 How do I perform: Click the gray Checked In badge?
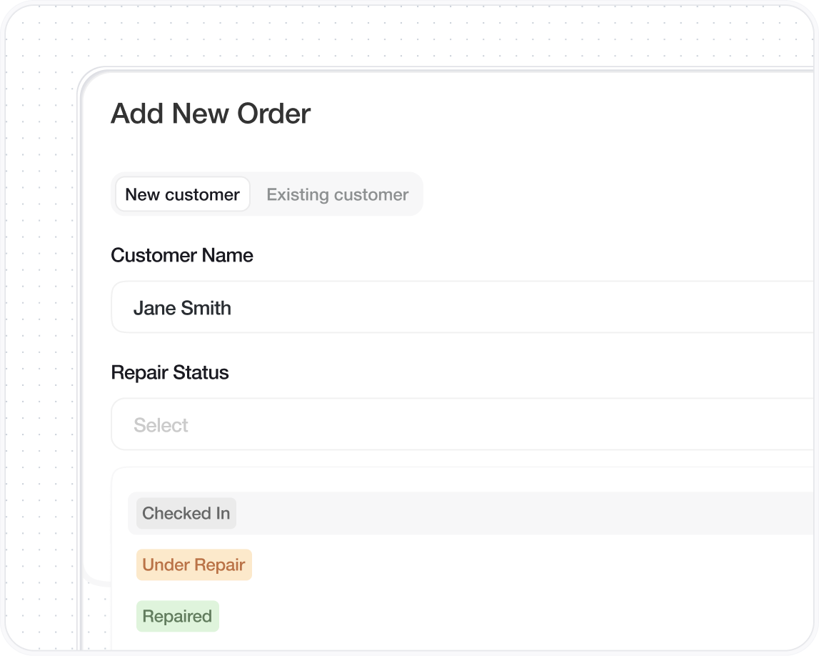coord(186,513)
